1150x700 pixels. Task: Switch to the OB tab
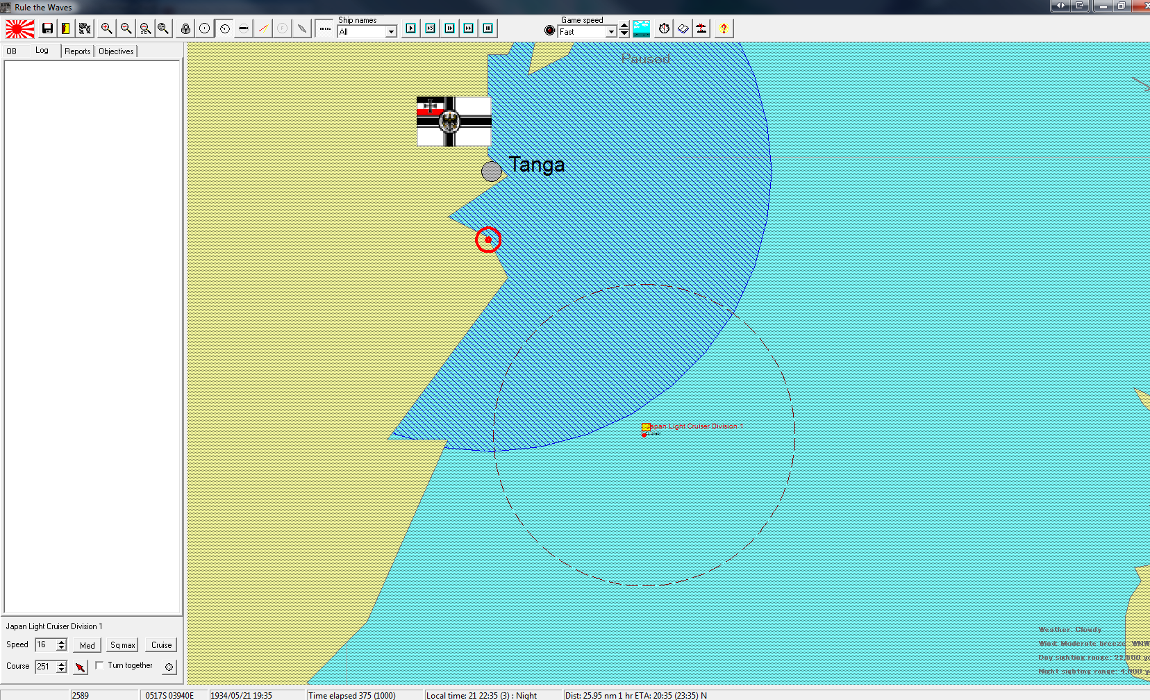click(x=12, y=51)
